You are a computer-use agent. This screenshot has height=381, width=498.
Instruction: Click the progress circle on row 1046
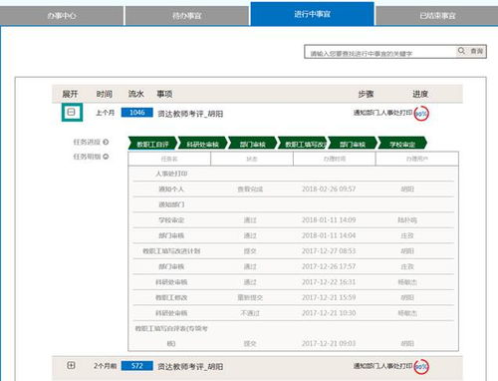click(421, 114)
